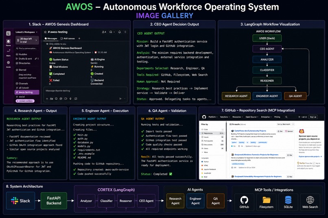The height and width of the screenshot is (218, 328).
Task: Click the notification bell in Slack header
Action: 120,32
